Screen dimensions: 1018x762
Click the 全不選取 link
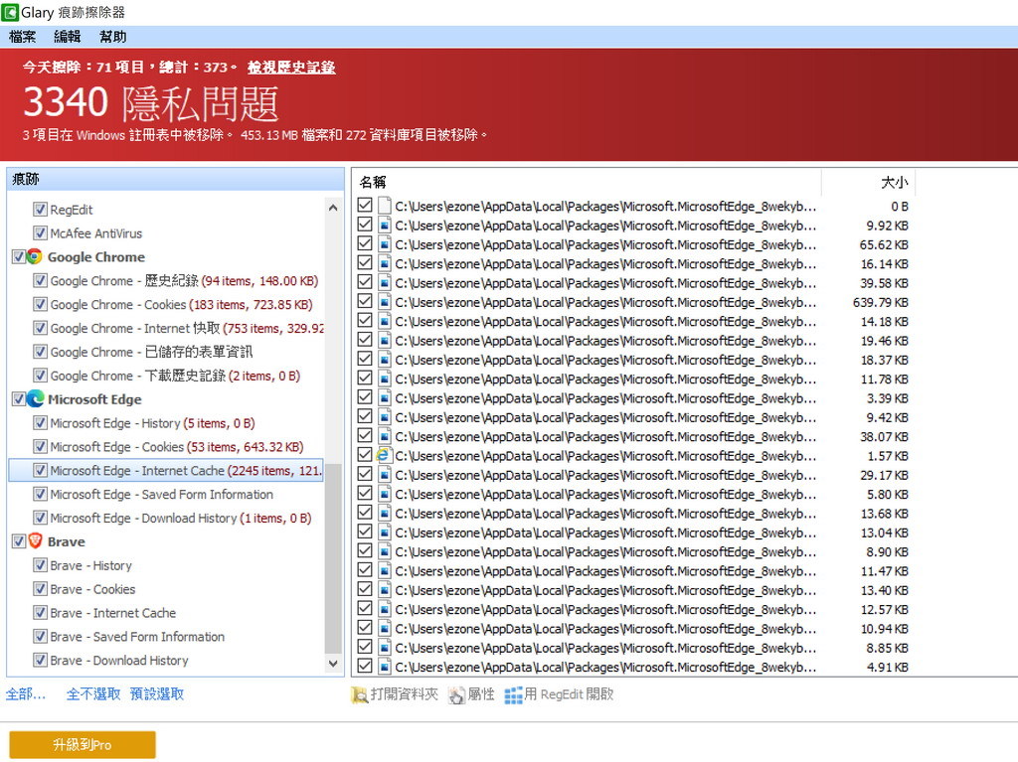tap(93, 693)
